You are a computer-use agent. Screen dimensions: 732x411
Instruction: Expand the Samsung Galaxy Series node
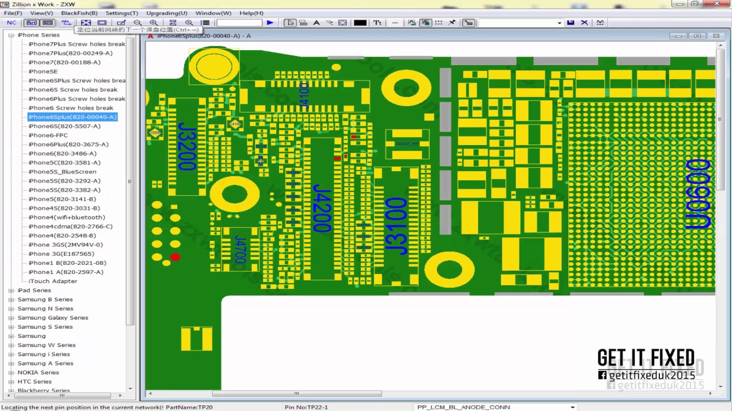[11, 318]
